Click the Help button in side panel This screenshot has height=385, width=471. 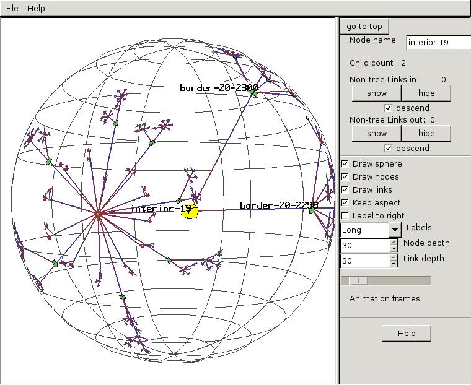point(406,334)
